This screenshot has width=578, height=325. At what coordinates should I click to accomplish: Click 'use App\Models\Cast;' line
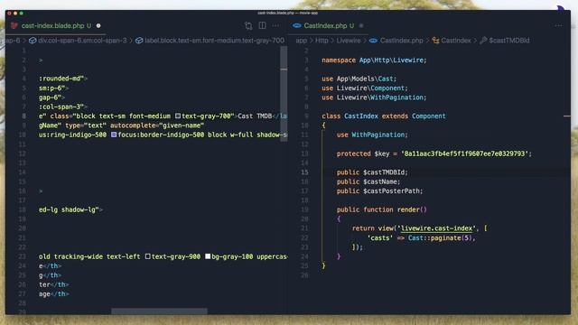click(x=359, y=79)
